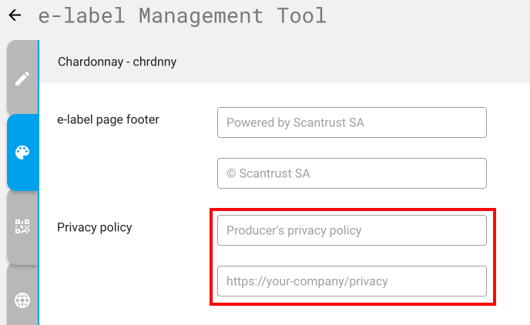Screen dimensions: 530x325
Task: Click the Producer's privacy policy field
Action: pos(352,230)
